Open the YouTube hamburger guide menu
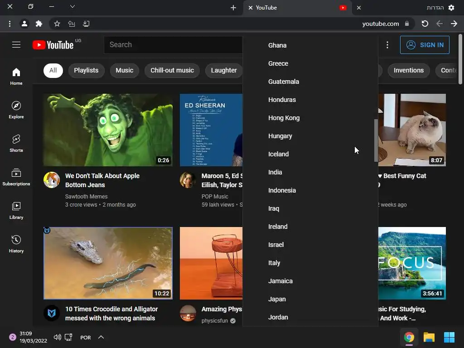 [x=16, y=45]
